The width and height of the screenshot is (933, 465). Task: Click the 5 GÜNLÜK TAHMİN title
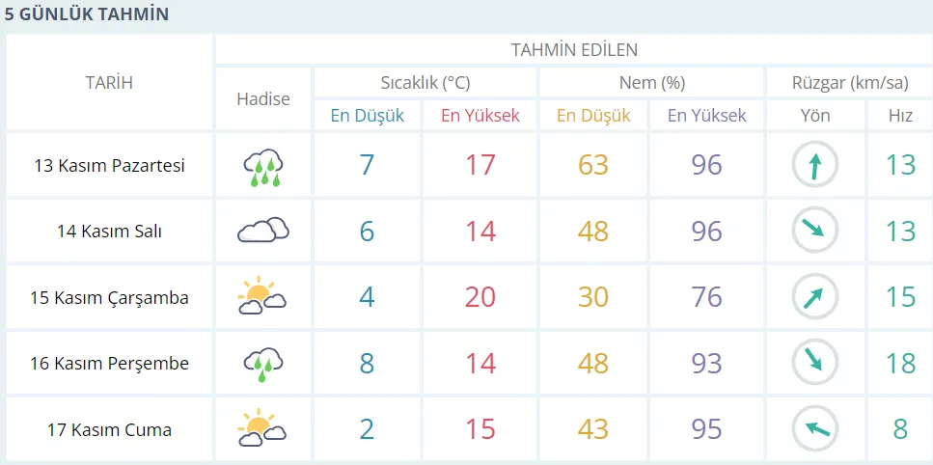point(87,14)
